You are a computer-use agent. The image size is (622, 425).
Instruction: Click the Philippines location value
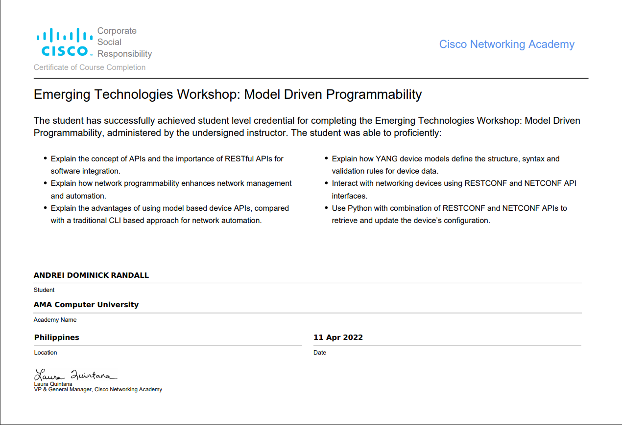click(57, 337)
